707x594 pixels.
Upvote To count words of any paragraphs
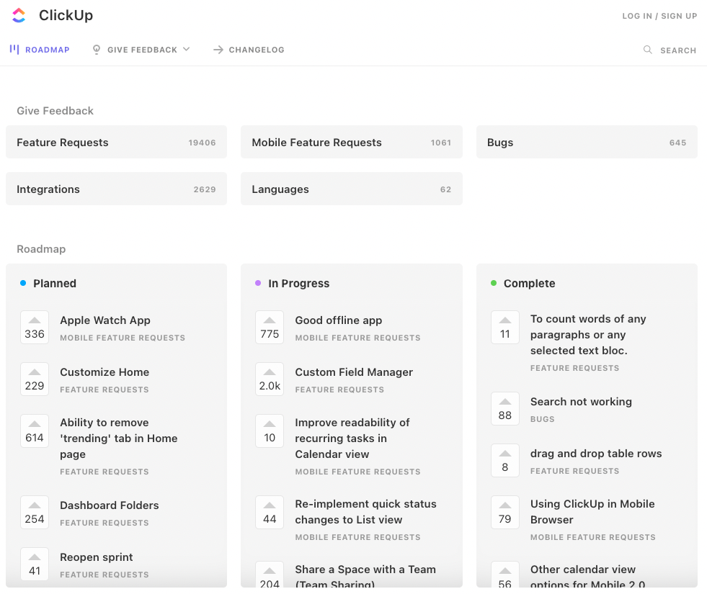pyautogui.click(x=505, y=328)
